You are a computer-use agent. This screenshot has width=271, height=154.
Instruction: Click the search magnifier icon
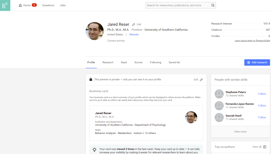pos(213,5)
